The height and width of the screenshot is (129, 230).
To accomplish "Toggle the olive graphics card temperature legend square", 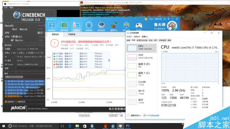I will [54, 62].
